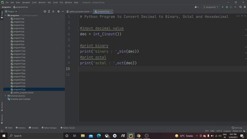This screenshot has height=139, width=247.
Task: Go to next highlighted error arrow in editor
Action: click(x=245, y=16)
